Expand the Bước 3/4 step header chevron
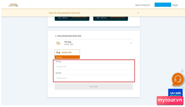 tap(138, 13)
